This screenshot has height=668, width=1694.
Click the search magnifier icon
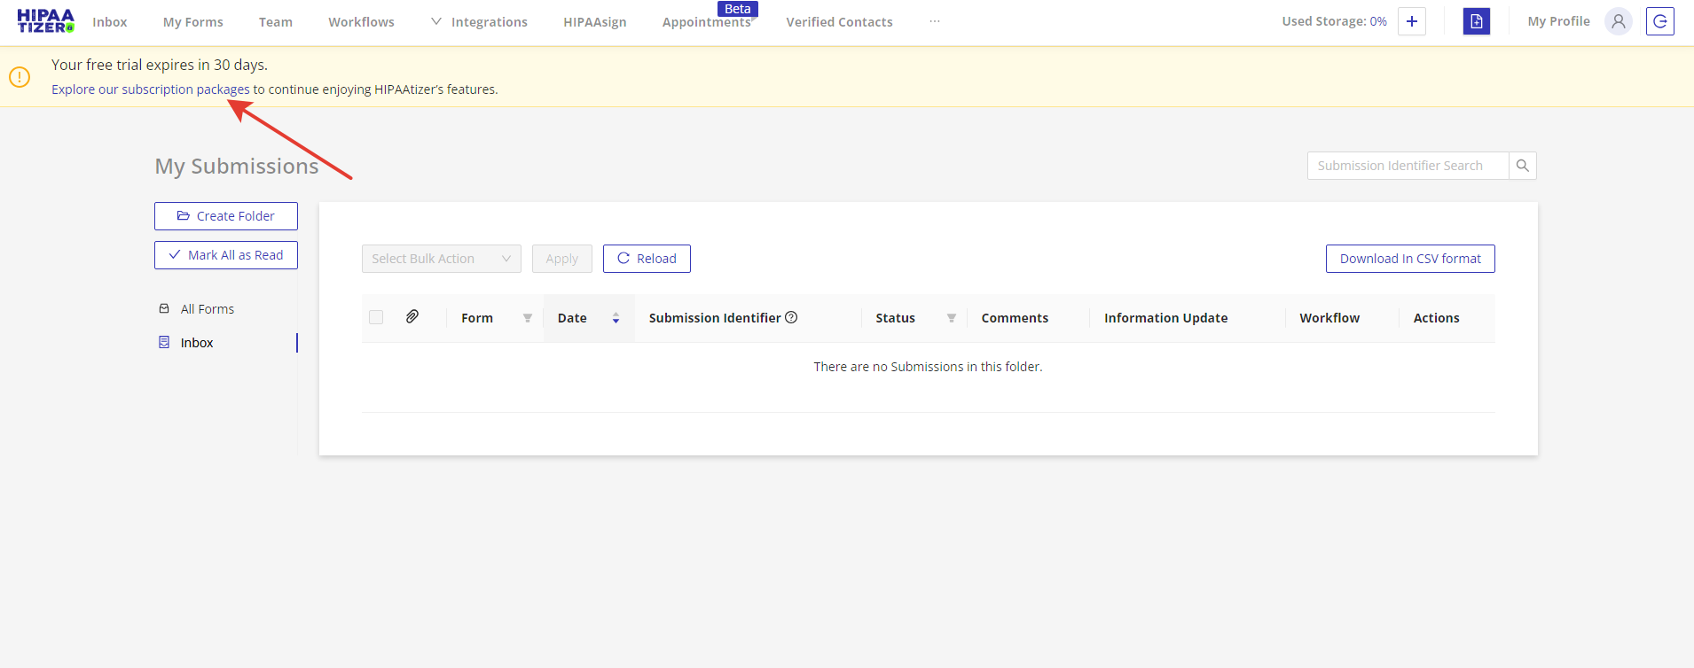point(1522,166)
